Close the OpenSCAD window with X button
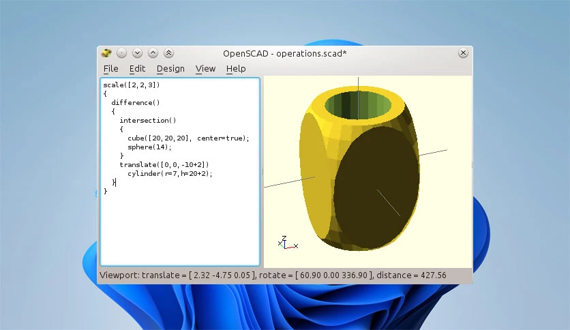This screenshot has width=570, height=330. click(463, 53)
